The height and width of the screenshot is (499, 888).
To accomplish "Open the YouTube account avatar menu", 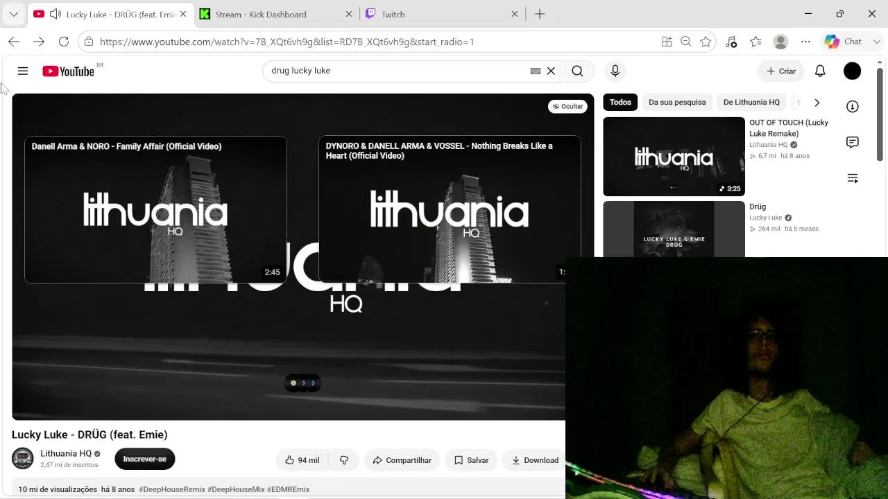I will point(852,71).
